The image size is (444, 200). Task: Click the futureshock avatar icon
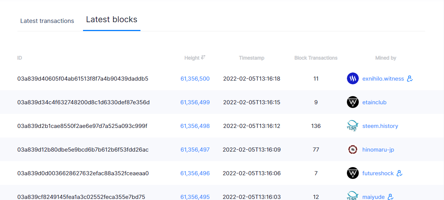click(352, 173)
